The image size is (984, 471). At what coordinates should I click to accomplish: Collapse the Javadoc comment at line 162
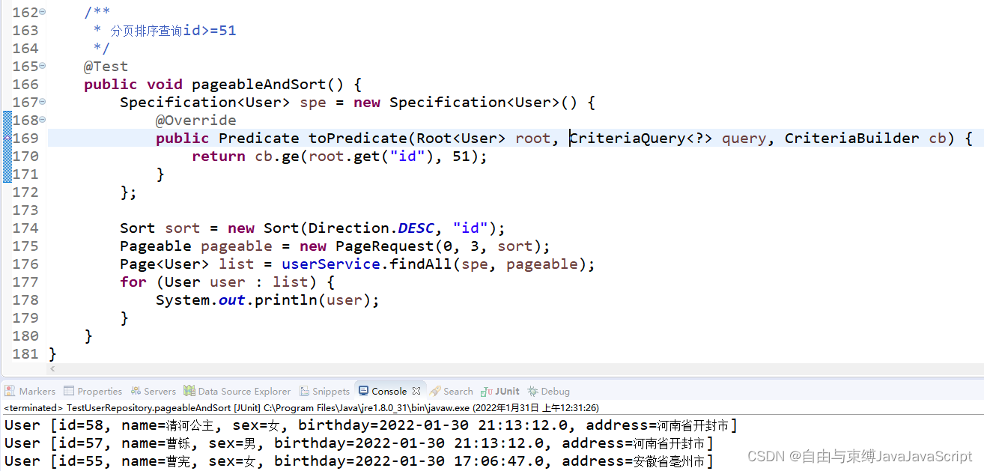click(x=42, y=13)
